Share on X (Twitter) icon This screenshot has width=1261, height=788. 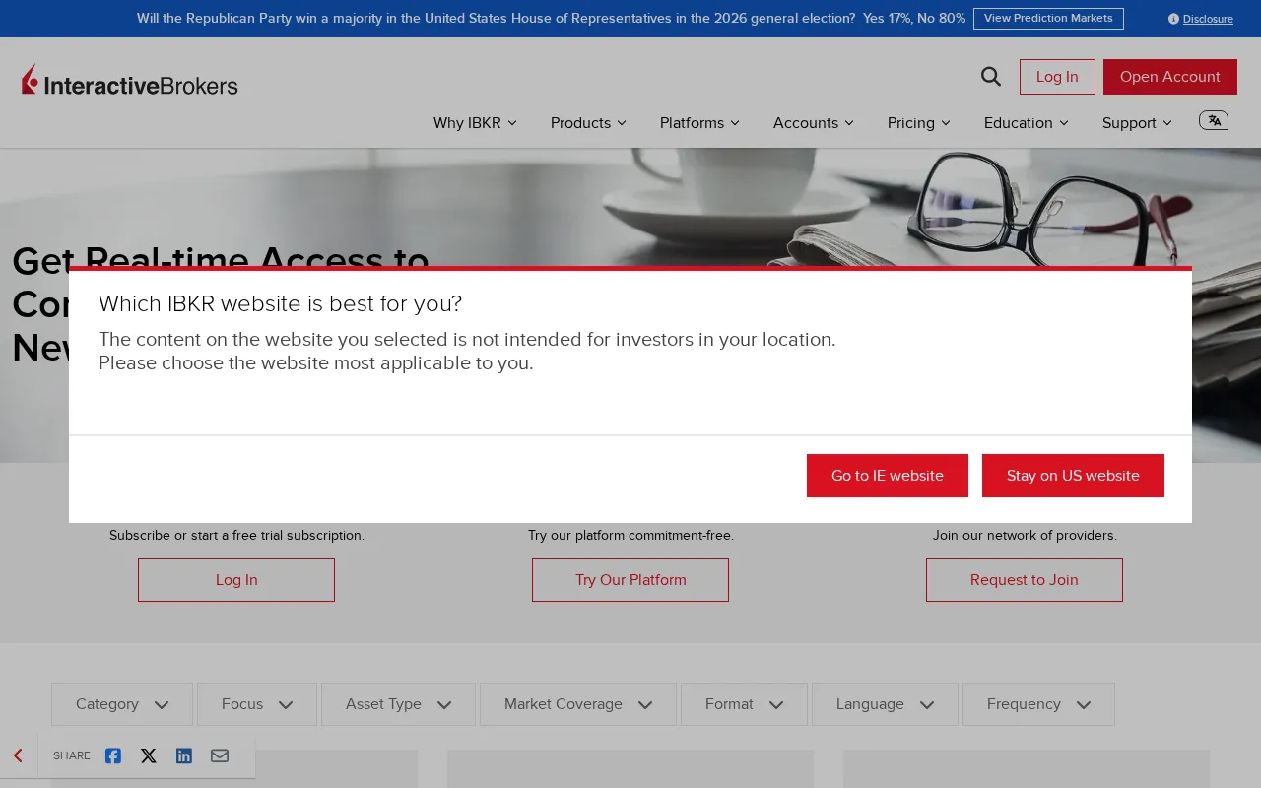[149, 755]
